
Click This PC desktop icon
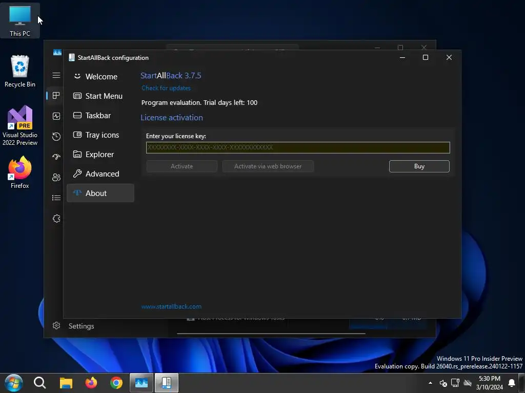[20, 20]
